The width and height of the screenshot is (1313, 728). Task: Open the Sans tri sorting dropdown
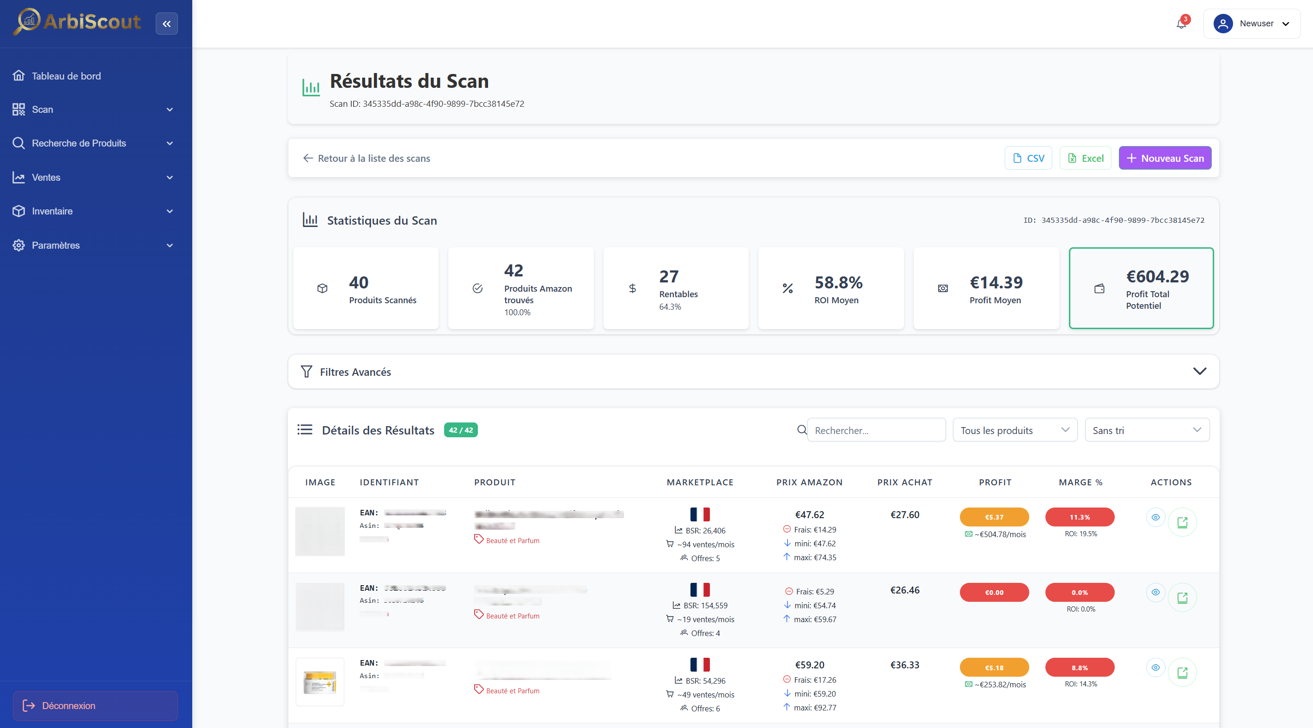(x=1147, y=430)
